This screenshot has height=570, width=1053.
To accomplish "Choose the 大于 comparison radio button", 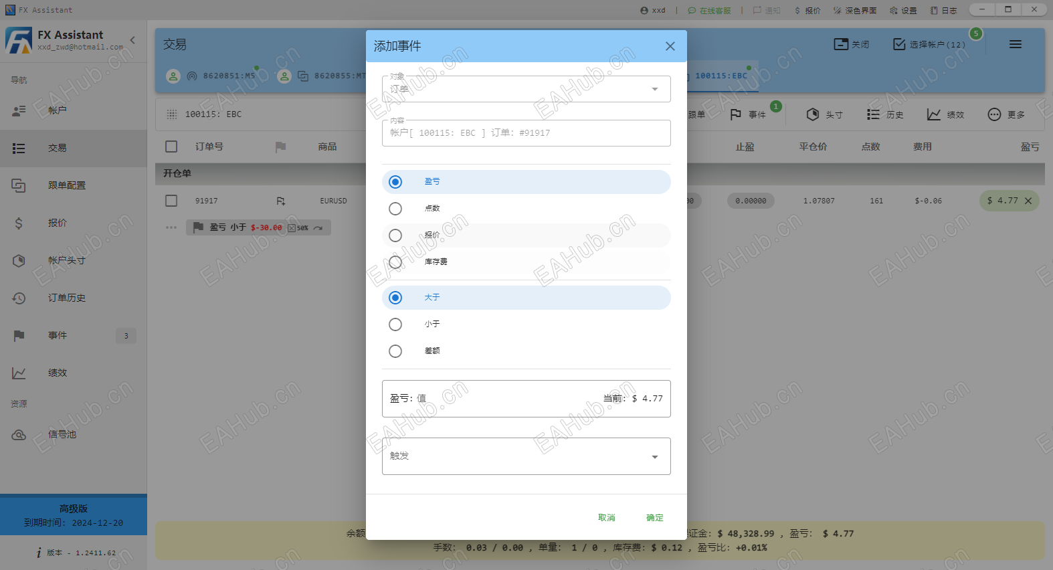I will pyautogui.click(x=526, y=298).
